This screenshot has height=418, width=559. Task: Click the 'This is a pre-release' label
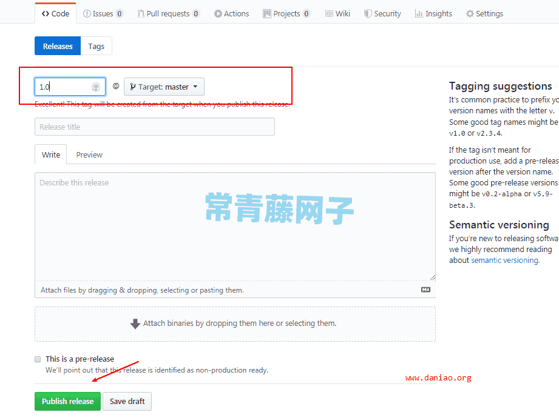(x=80, y=359)
